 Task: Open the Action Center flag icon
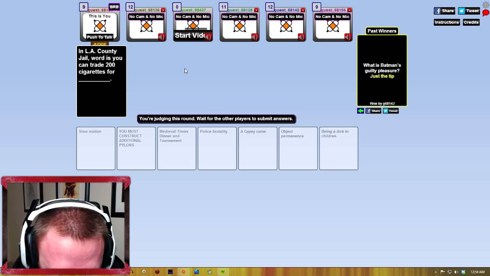pyautogui.click(x=443, y=272)
